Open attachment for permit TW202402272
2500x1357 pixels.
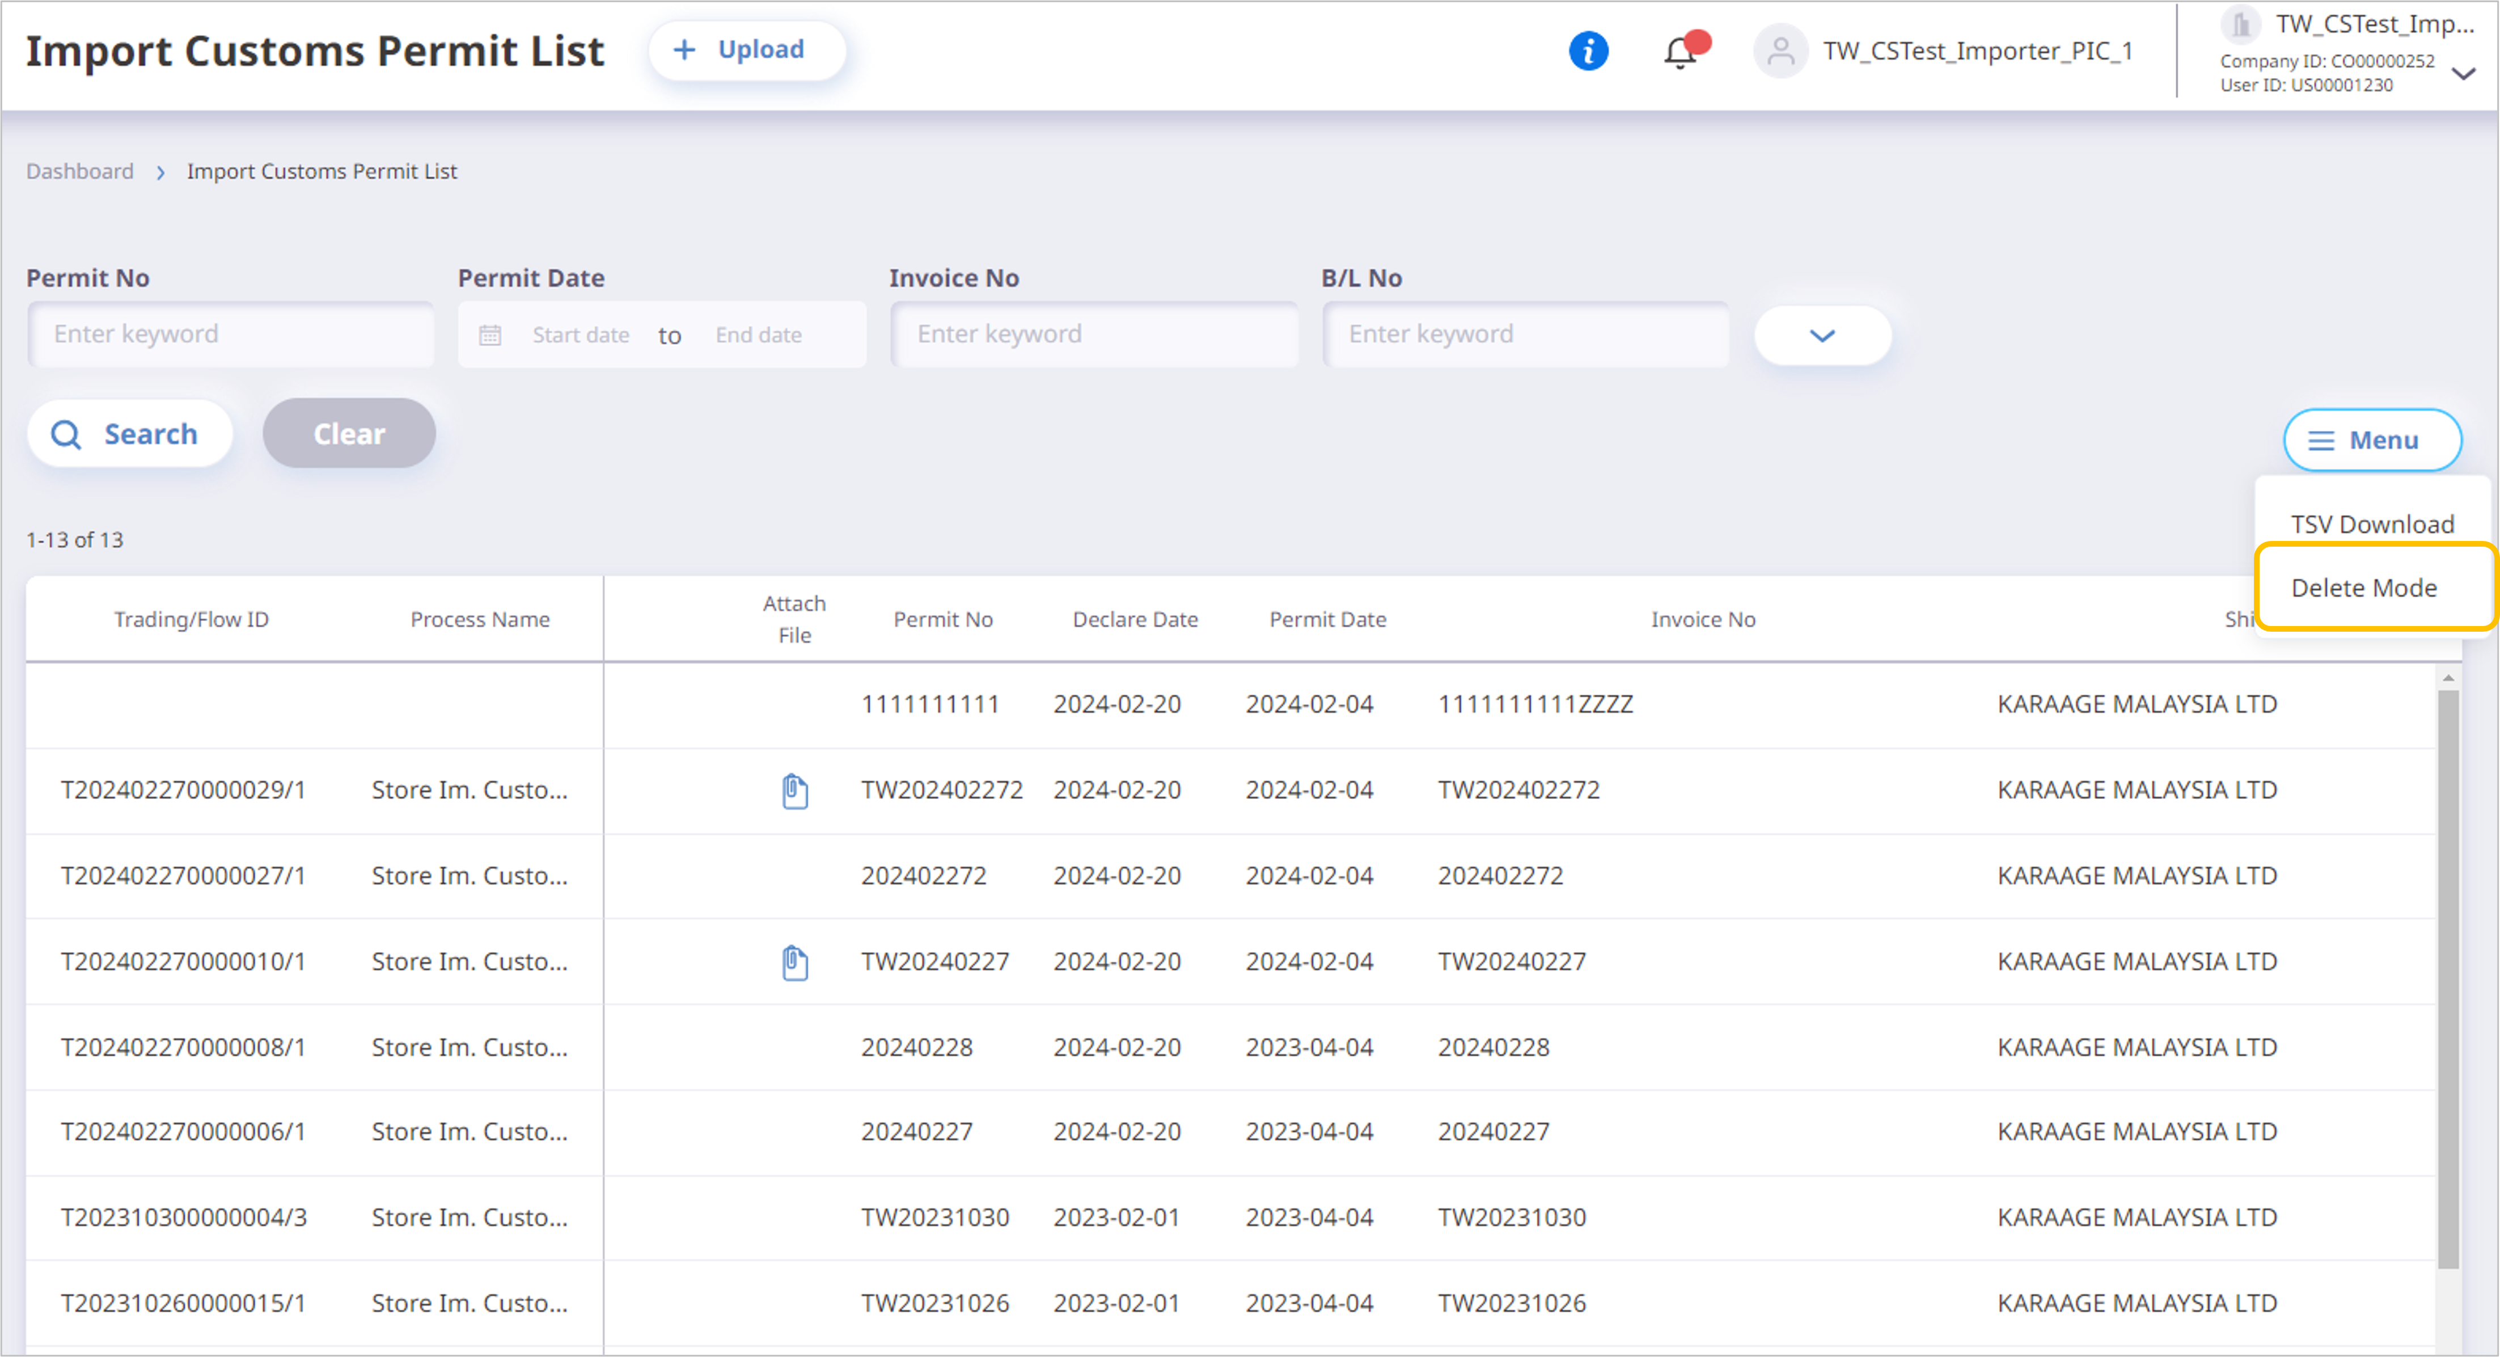coord(795,791)
